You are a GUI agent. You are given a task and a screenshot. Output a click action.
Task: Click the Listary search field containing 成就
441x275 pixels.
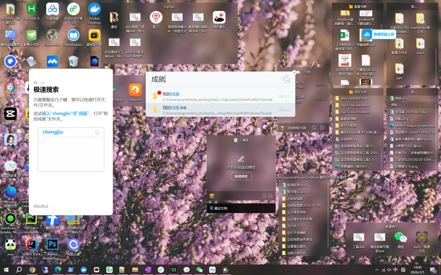click(215, 79)
